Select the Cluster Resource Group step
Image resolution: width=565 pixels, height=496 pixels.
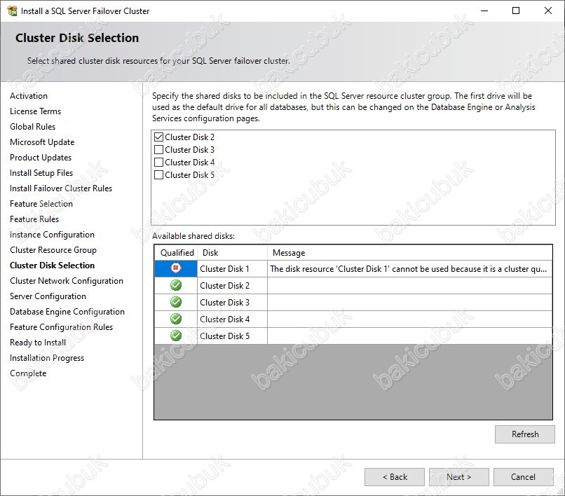53,250
